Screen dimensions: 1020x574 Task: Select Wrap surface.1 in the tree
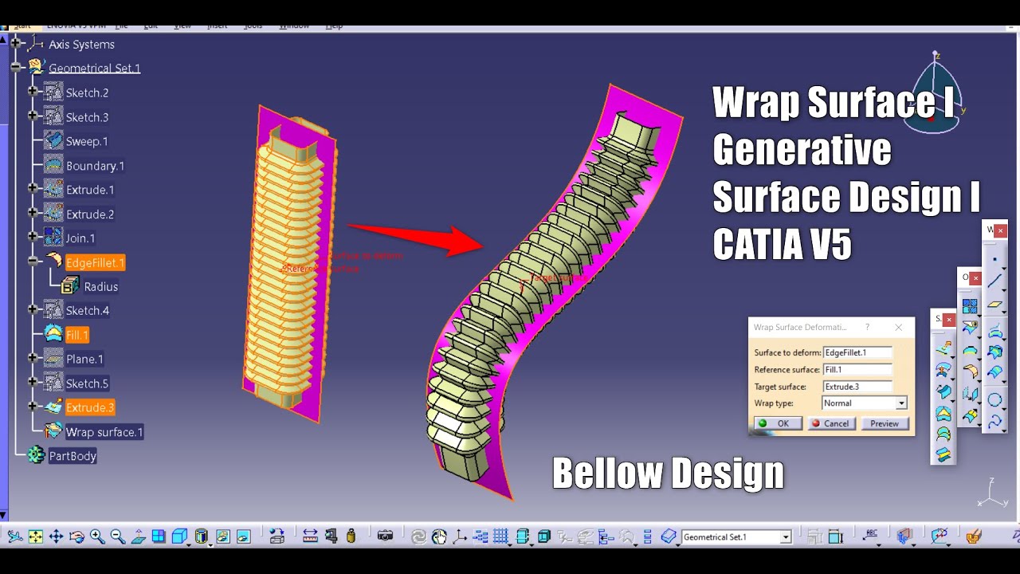point(104,432)
